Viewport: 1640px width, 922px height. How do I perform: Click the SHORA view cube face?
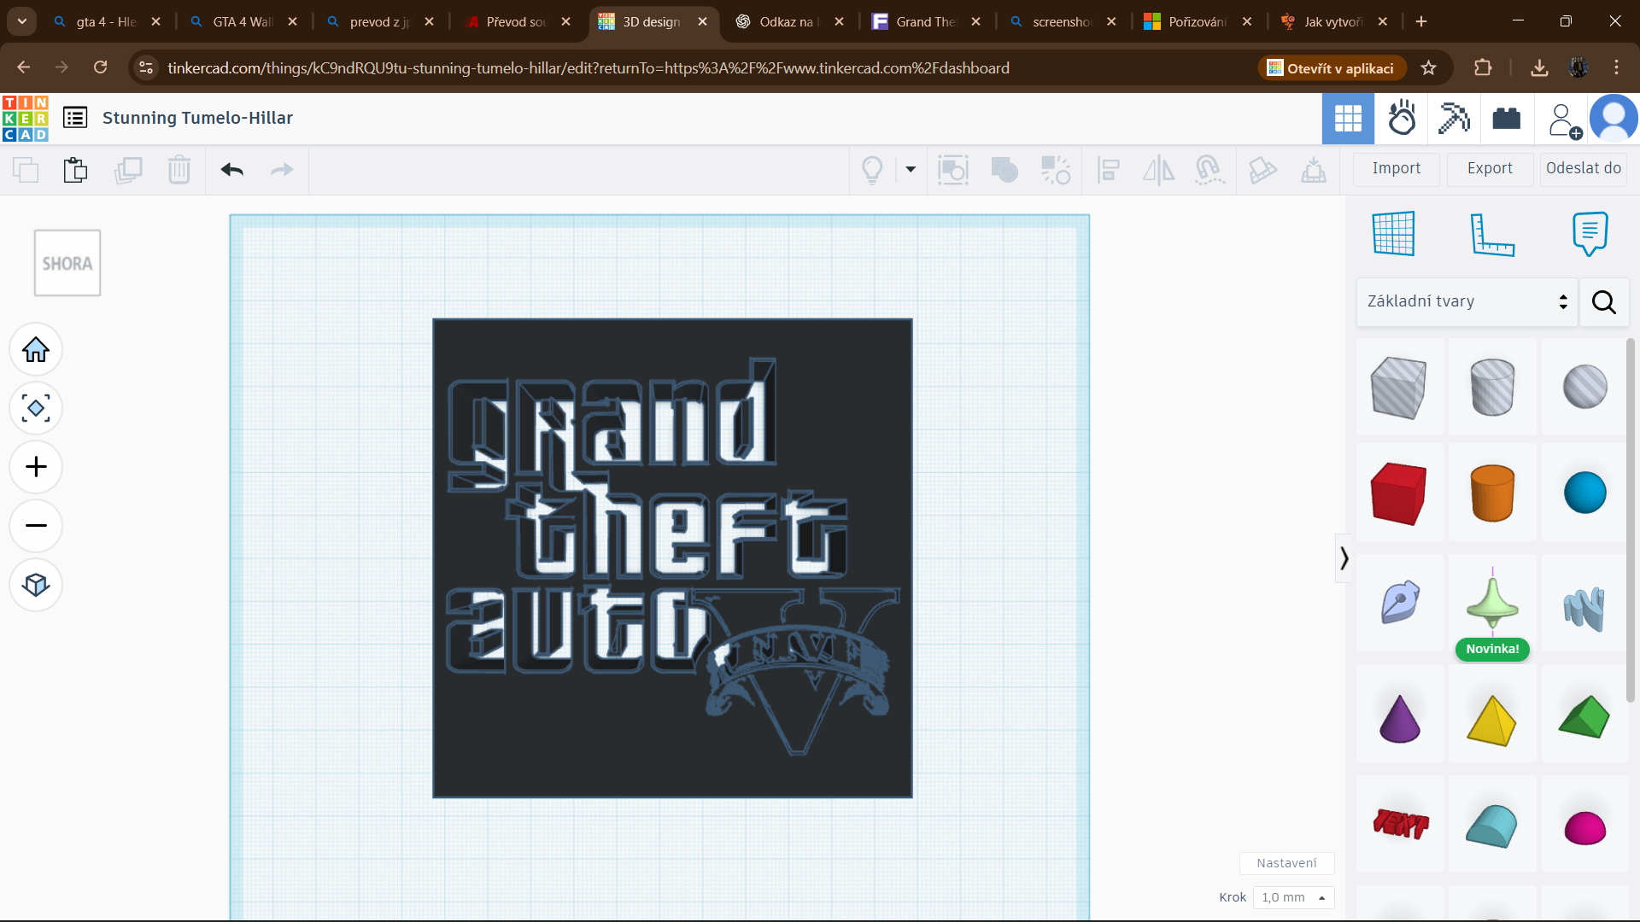(x=67, y=263)
